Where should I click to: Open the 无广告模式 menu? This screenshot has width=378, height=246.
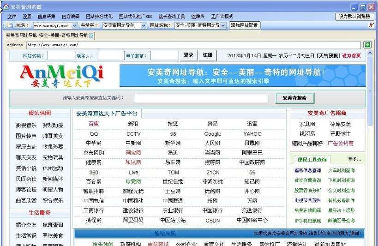(222, 17)
